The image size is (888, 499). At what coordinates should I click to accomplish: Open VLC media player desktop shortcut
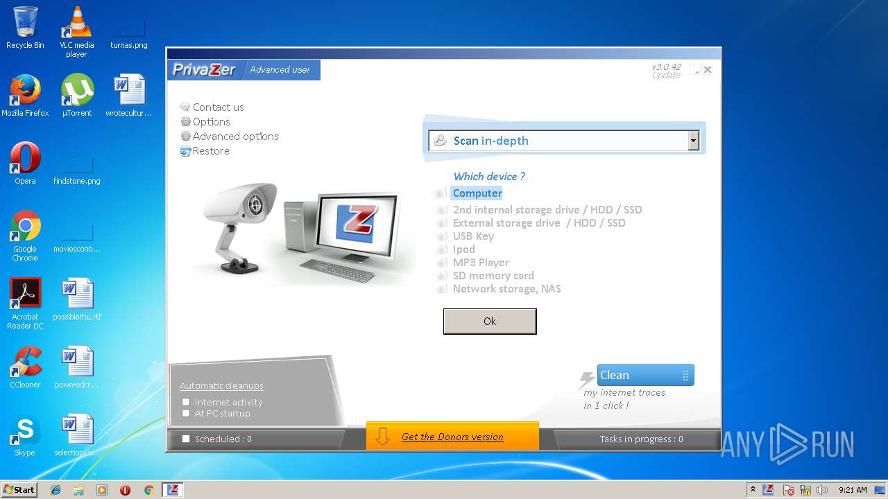[76, 32]
